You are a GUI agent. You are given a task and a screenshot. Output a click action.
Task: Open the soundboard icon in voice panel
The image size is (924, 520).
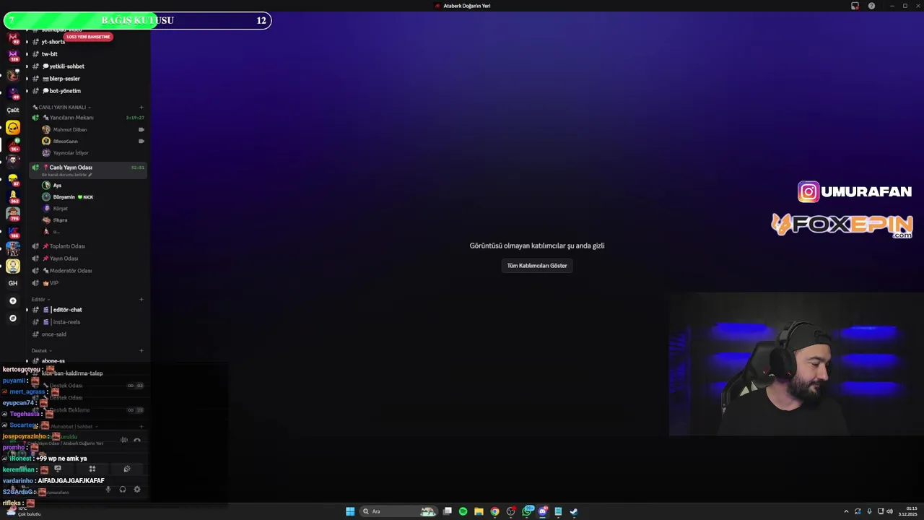point(127,469)
